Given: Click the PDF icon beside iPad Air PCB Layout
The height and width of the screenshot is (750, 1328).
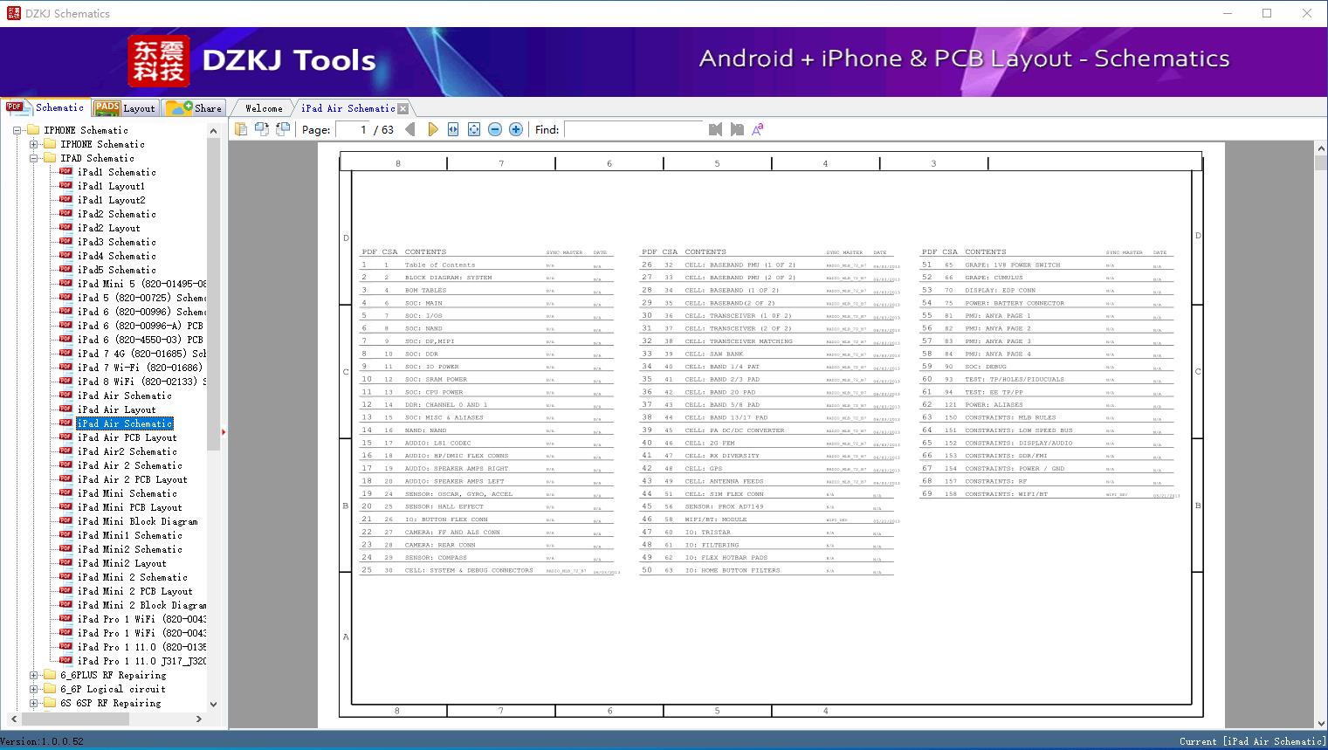Looking at the screenshot, I should pos(65,437).
